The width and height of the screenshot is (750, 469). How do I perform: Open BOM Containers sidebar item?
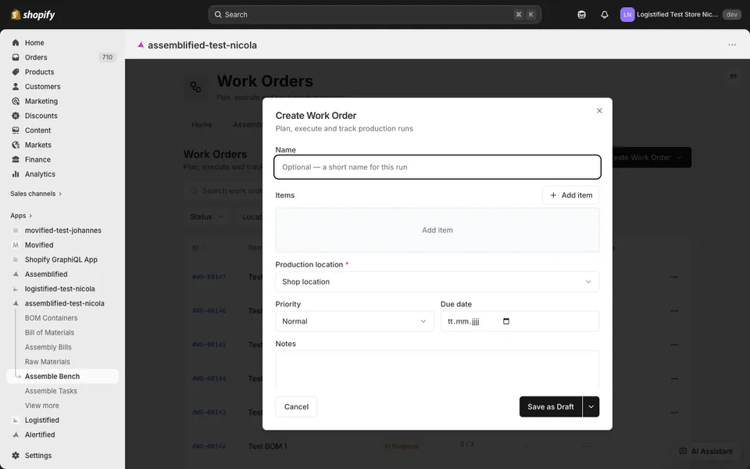(x=52, y=318)
